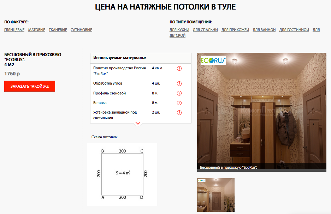Click the 1760 р price text

[12, 74]
